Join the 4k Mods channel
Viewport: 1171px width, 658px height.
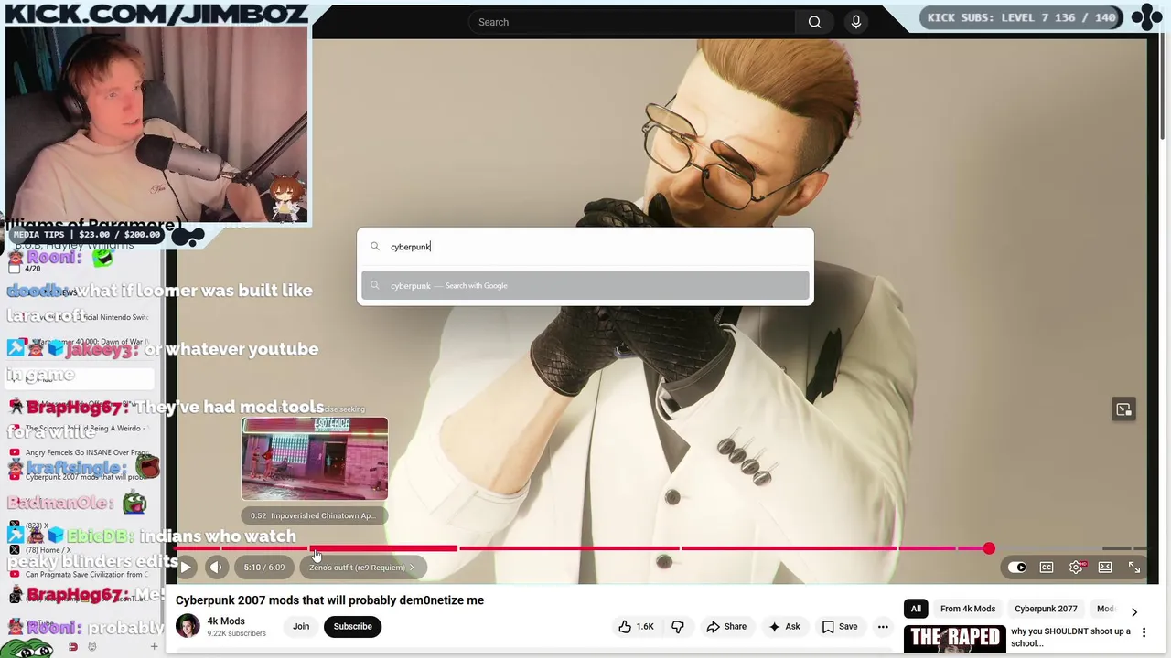[x=301, y=627]
